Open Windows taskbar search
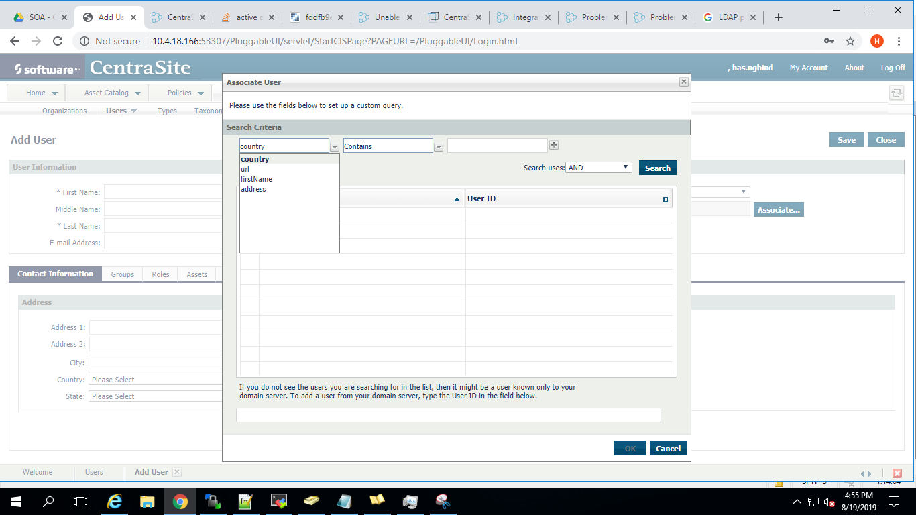This screenshot has height=515, width=916. pos(48,501)
